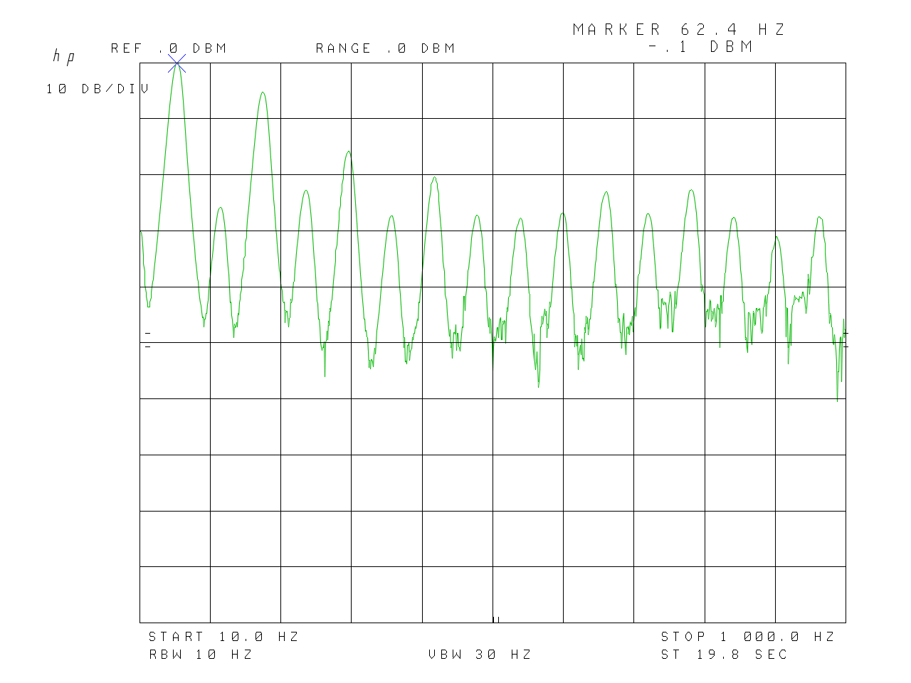This screenshot has width=911, height=683.
Task: Click the START 10.0 HZ label
Action: click(223, 637)
